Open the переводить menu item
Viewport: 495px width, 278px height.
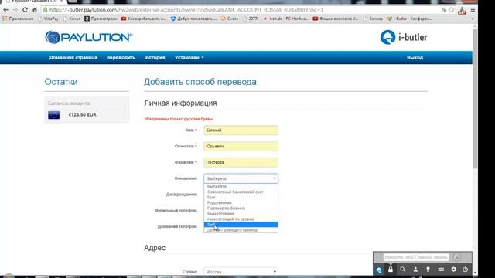pyautogui.click(x=121, y=58)
